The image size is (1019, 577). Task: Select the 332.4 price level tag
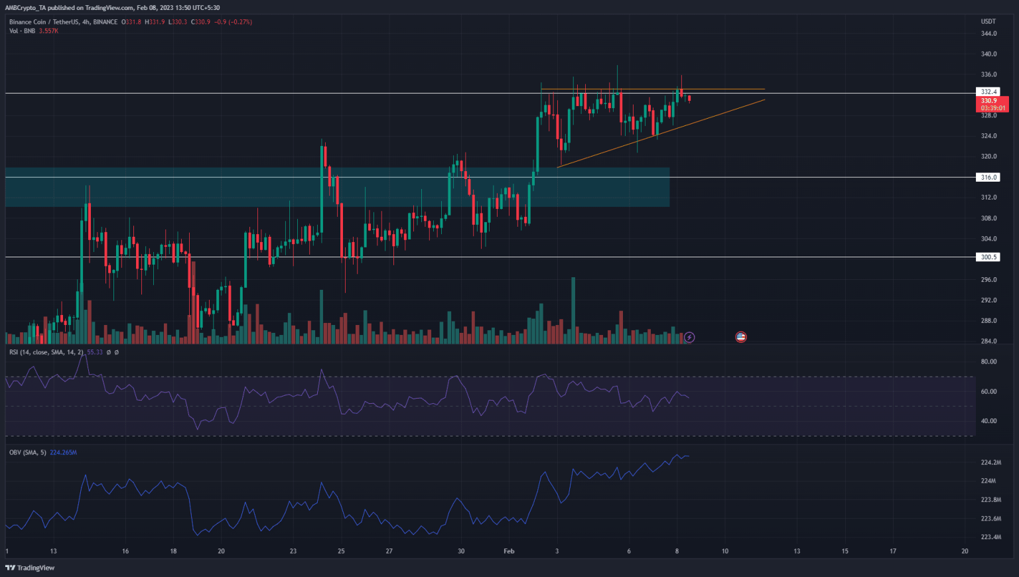coord(988,92)
